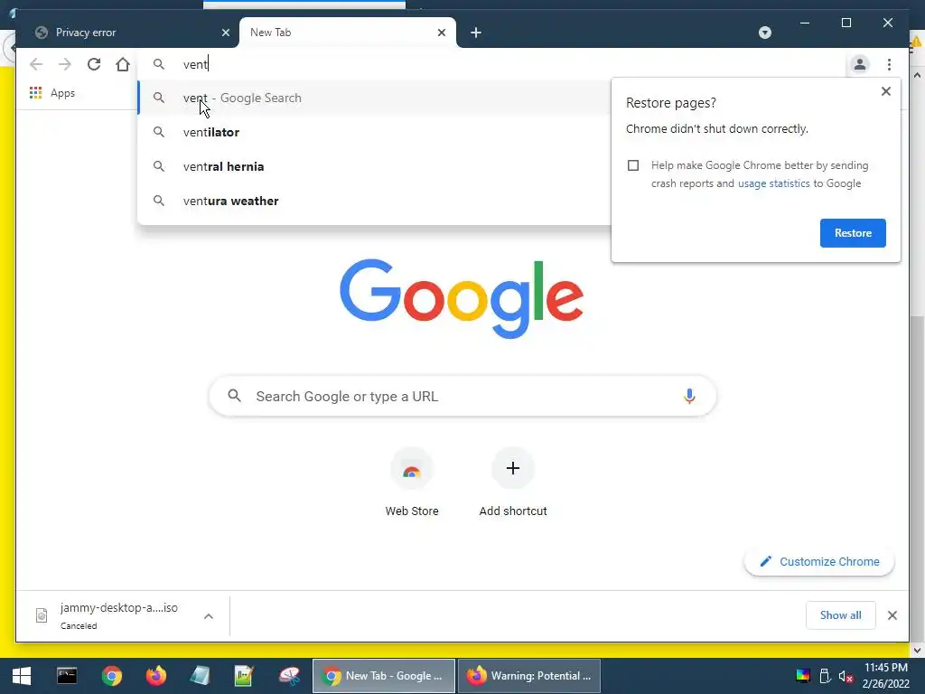The image size is (925, 694).
Task: Add a new tab with plus button
Action: pos(476,33)
